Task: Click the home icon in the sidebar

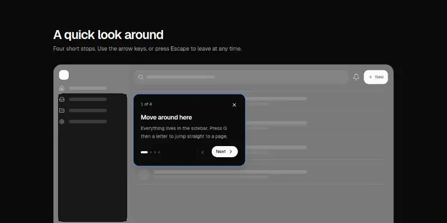Action: [61, 88]
